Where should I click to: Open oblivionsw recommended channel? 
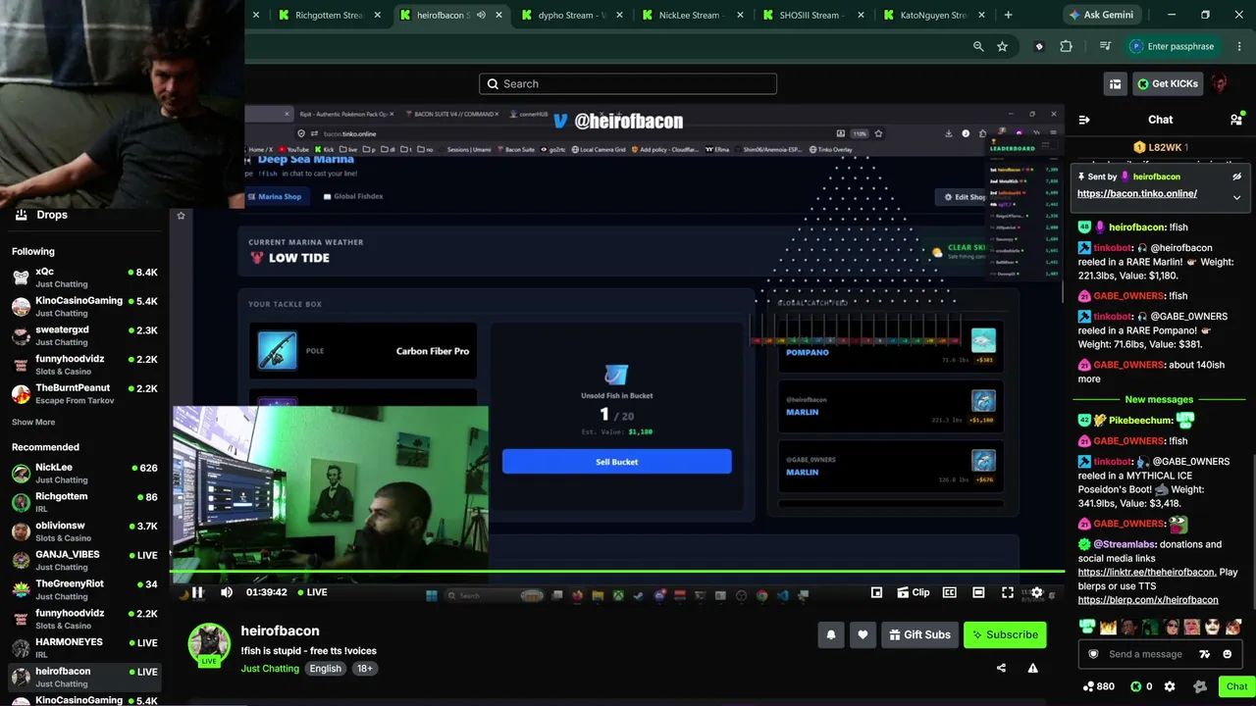tap(84, 531)
